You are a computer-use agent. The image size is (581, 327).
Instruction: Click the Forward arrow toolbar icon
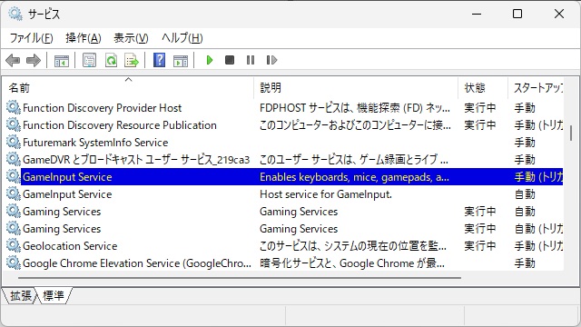tap(34, 60)
